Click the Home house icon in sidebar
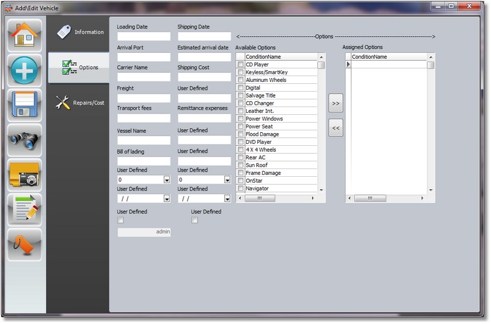The image size is (491, 324). click(25, 35)
